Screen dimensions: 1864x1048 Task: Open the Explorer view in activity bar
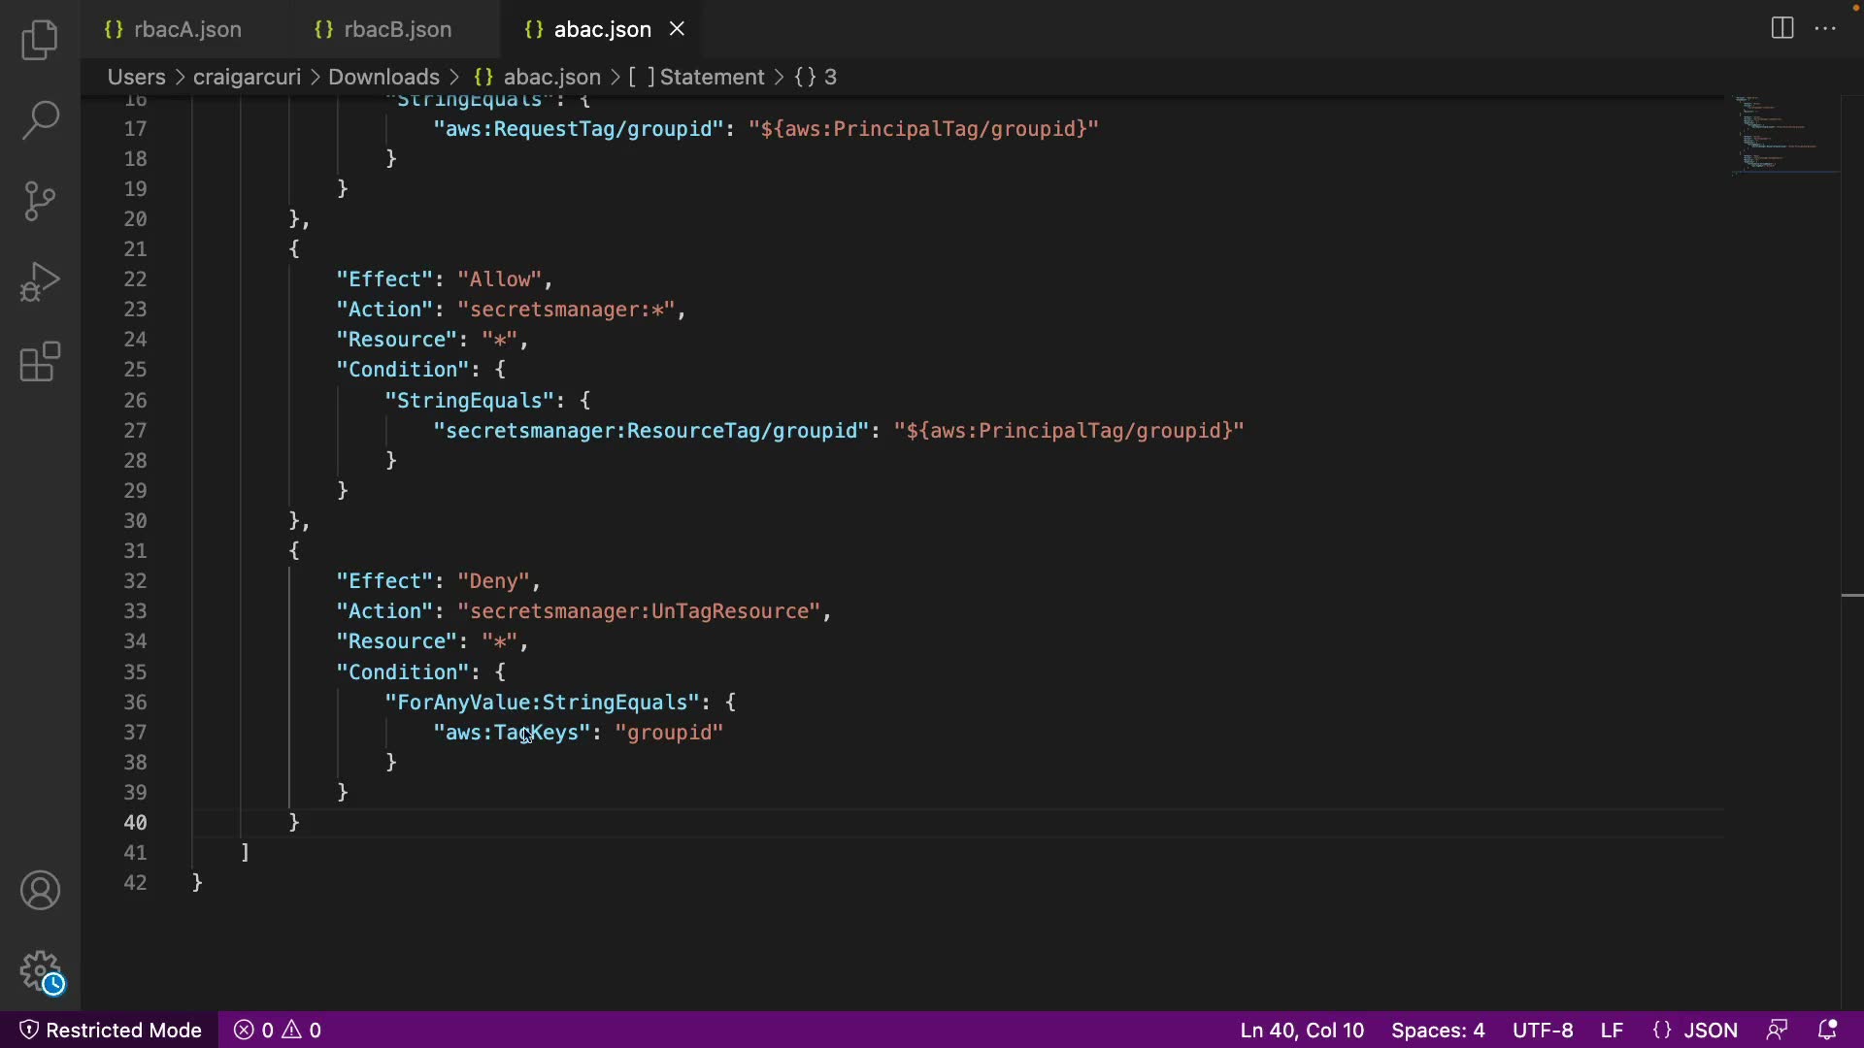40,40
